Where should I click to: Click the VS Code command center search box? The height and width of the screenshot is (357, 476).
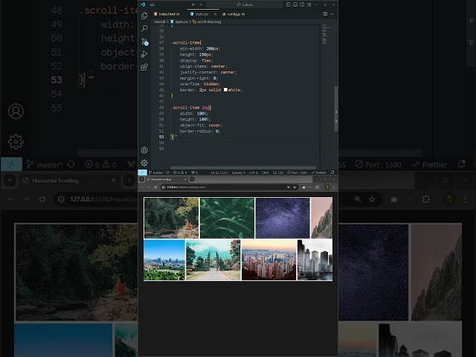[x=244, y=4]
